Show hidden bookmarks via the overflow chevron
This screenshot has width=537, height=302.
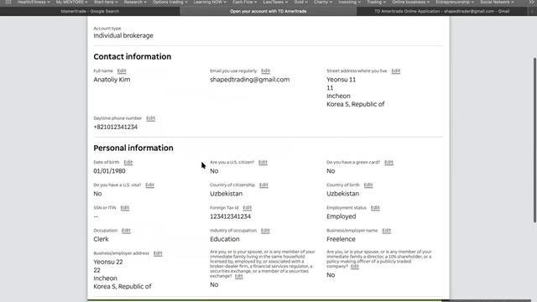tap(530, 2)
